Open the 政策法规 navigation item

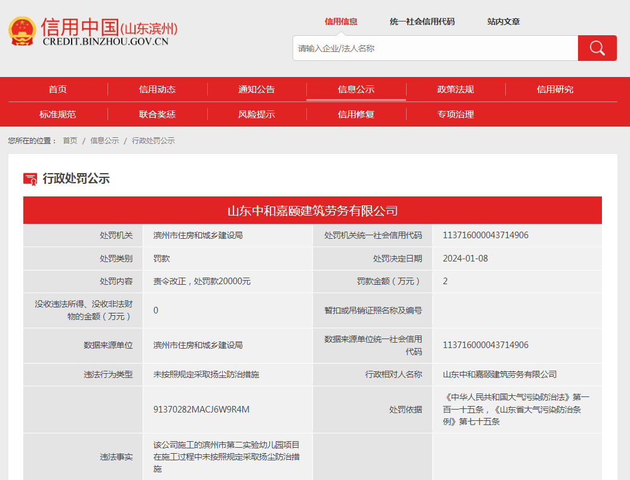456,89
